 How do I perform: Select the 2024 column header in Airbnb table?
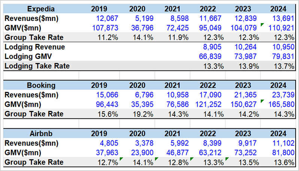[x=278, y=134]
